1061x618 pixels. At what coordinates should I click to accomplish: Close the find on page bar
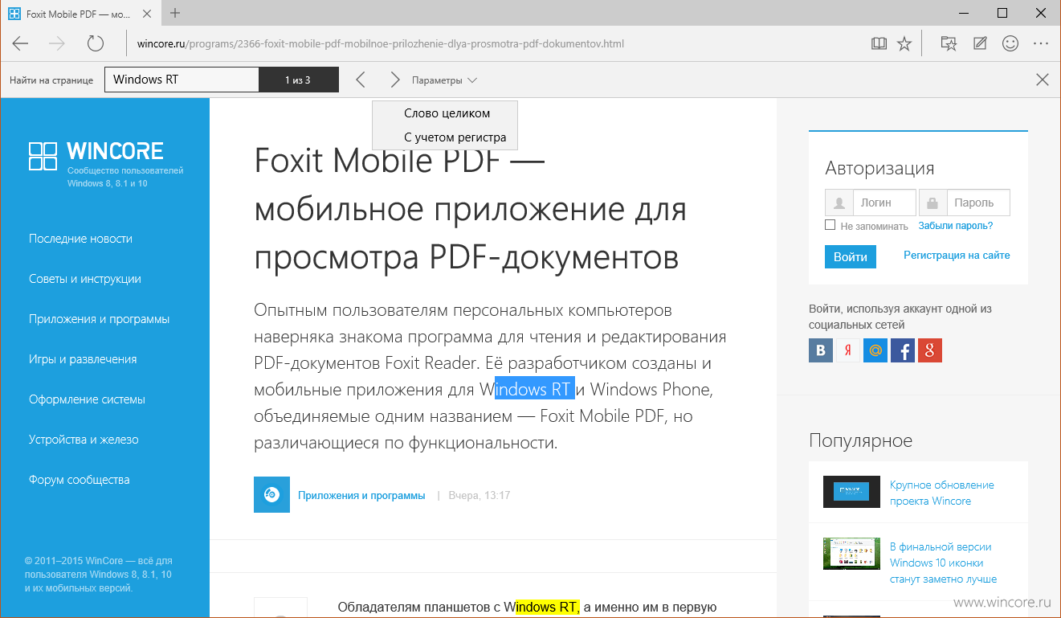tap(1043, 80)
